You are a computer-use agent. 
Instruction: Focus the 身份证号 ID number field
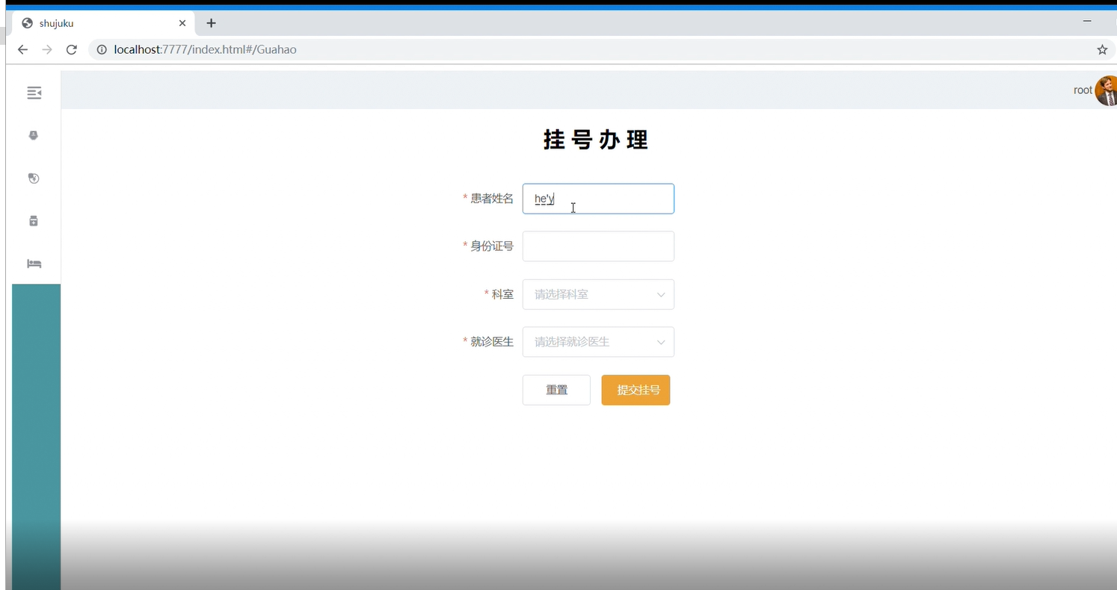point(598,246)
